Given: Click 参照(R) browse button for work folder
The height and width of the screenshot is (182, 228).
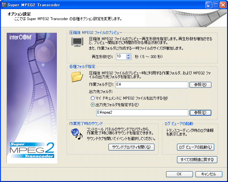Looking at the screenshot, I should coord(200,85).
